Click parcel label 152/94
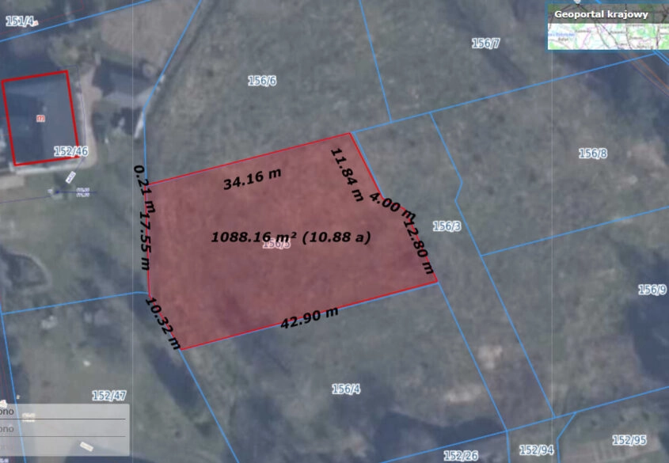The width and height of the screenshot is (669, 463). coord(536,450)
